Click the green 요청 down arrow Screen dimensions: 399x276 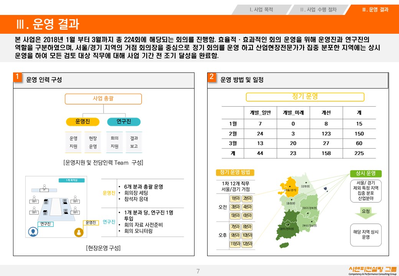[366, 213]
